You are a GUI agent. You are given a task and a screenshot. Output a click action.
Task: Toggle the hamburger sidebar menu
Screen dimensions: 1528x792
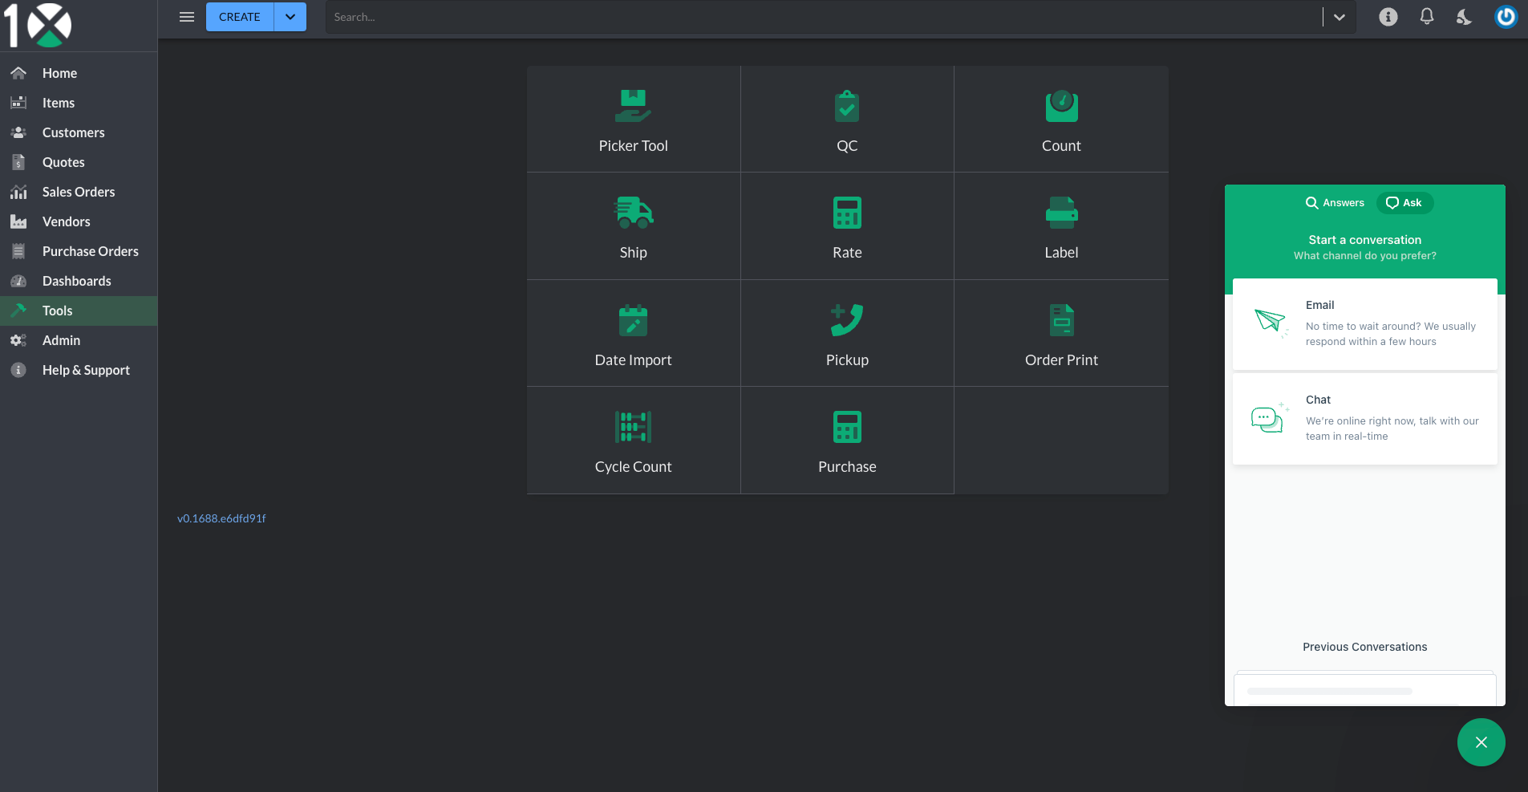187,17
